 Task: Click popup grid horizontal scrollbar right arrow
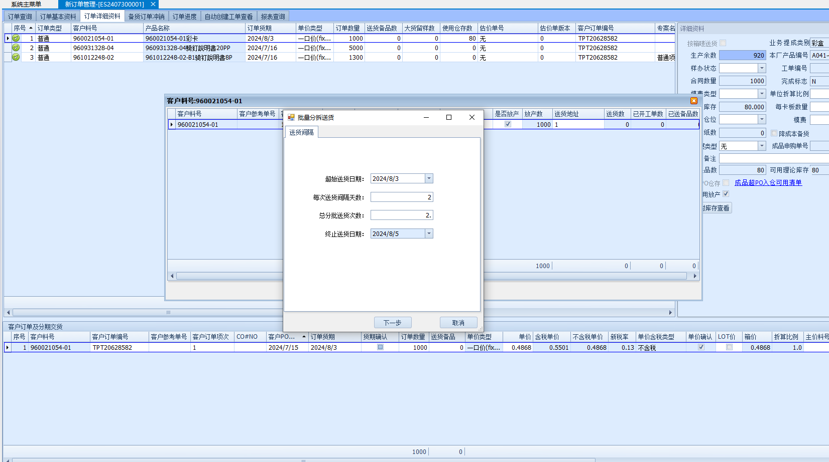[695, 276]
